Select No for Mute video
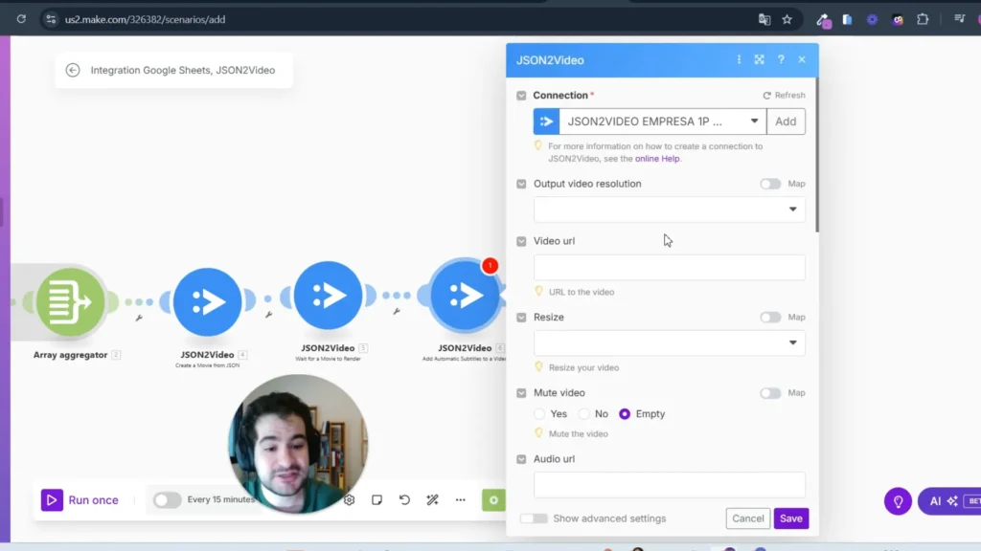This screenshot has width=981, height=551. tap(583, 413)
